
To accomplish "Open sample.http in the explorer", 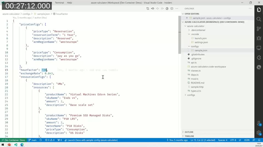I will pyautogui.click(x=197, y=87).
